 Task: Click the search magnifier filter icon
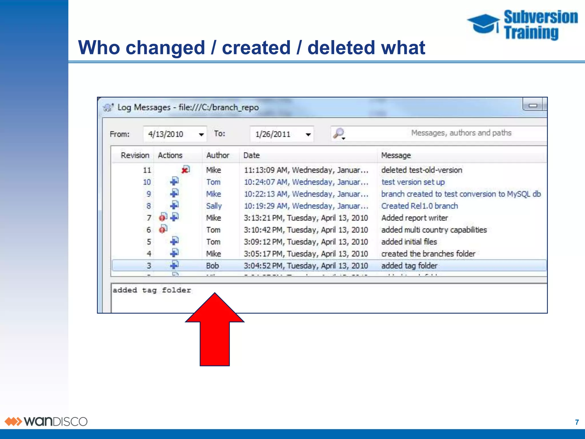(x=339, y=133)
